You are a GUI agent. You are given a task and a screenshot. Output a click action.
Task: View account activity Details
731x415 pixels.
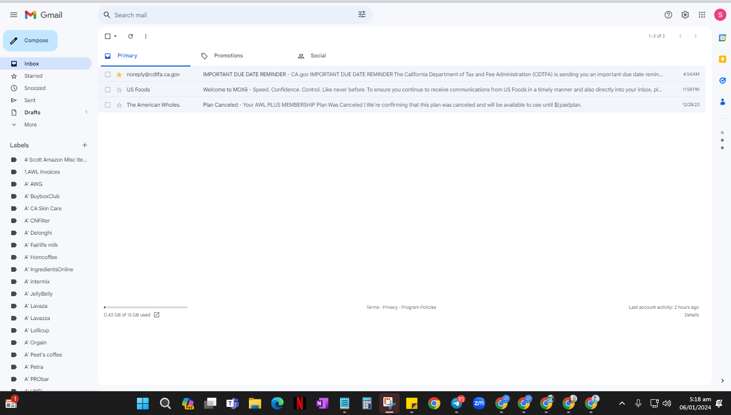[692, 315]
